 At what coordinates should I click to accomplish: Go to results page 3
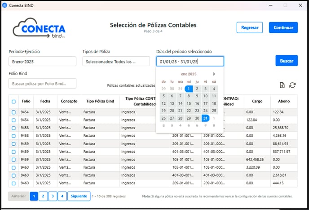pos(53,196)
